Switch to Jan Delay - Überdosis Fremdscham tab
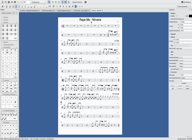This screenshot has width=192, height=140. click(x=29, y=11)
